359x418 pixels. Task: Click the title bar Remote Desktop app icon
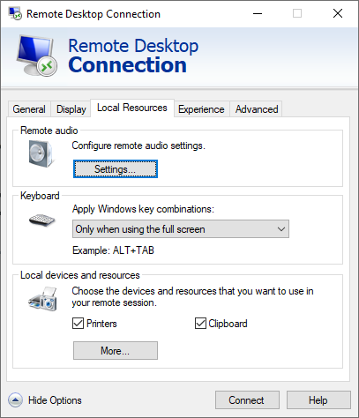point(15,13)
